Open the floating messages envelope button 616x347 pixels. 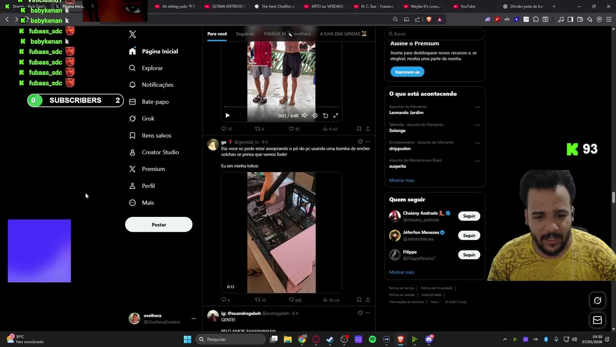597,320
